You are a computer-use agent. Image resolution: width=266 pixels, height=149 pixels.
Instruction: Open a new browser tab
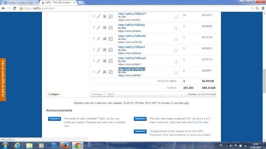click(80, 2)
